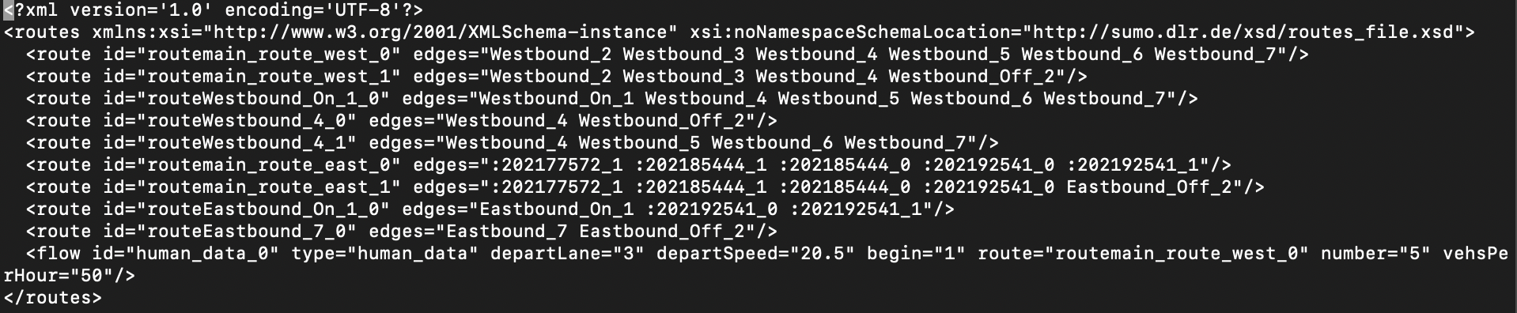This screenshot has width=1517, height=313.
Task: Click the sumo.dlr.de routes_file.xsd URL
Action: (1245, 32)
